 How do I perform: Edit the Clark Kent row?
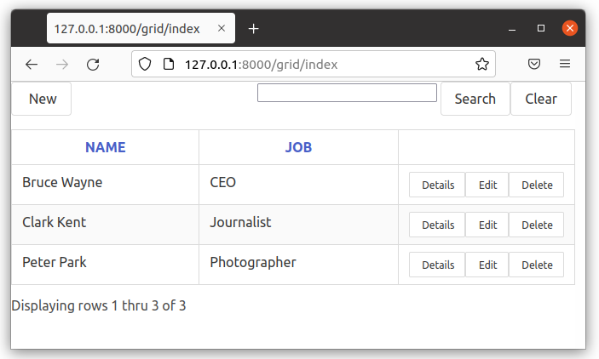click(487, 225)
